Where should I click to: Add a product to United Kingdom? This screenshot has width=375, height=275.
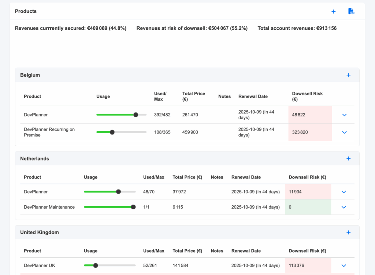click(349, 232)
